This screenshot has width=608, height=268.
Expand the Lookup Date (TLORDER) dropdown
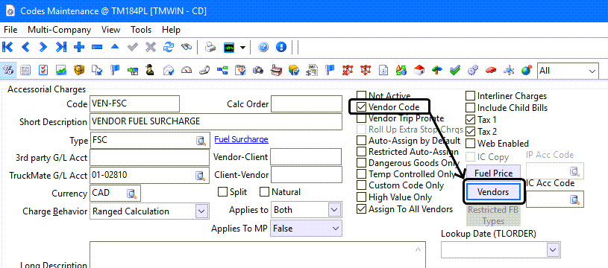pos(554,250)
